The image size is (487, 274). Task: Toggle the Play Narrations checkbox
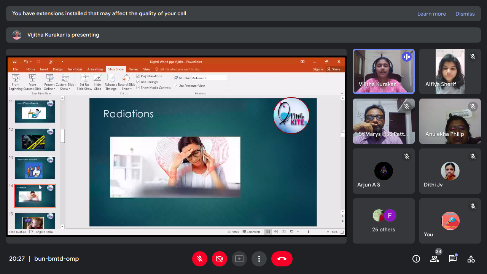pos(138,76)
